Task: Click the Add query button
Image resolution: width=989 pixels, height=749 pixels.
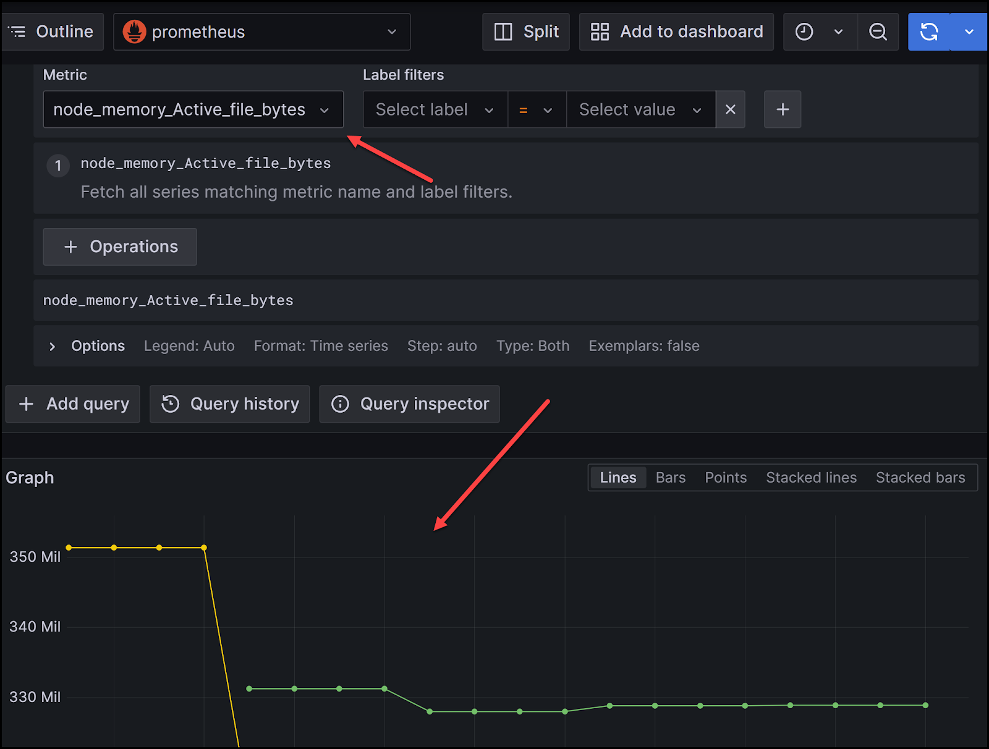Action: (73, 404)
